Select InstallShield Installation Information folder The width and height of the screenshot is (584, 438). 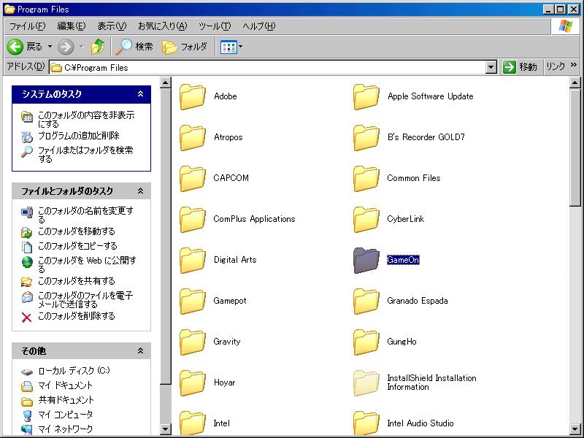tap(366, 383)
